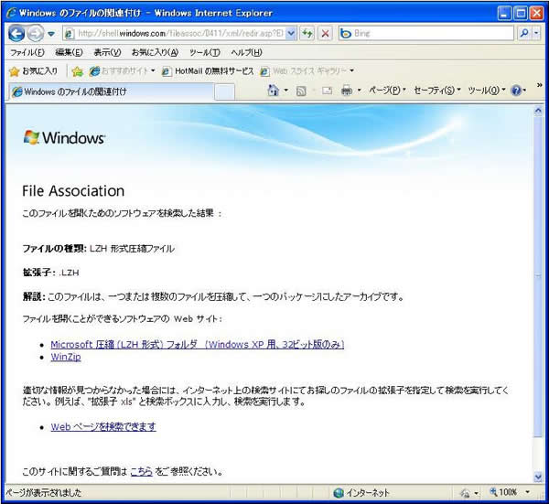The image size is (549, 504).
Task: Expand the address bar history dropdown
Action: click(x=291, y=34)
